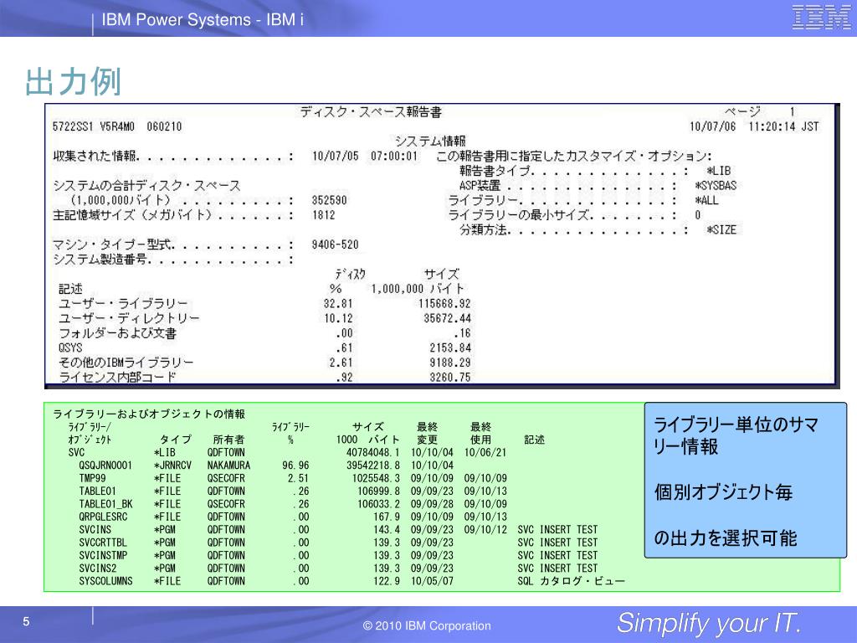
Task: Click the 'Simplify your IT.' tagline
Action: pyautogui.click(x=709, y=623)
